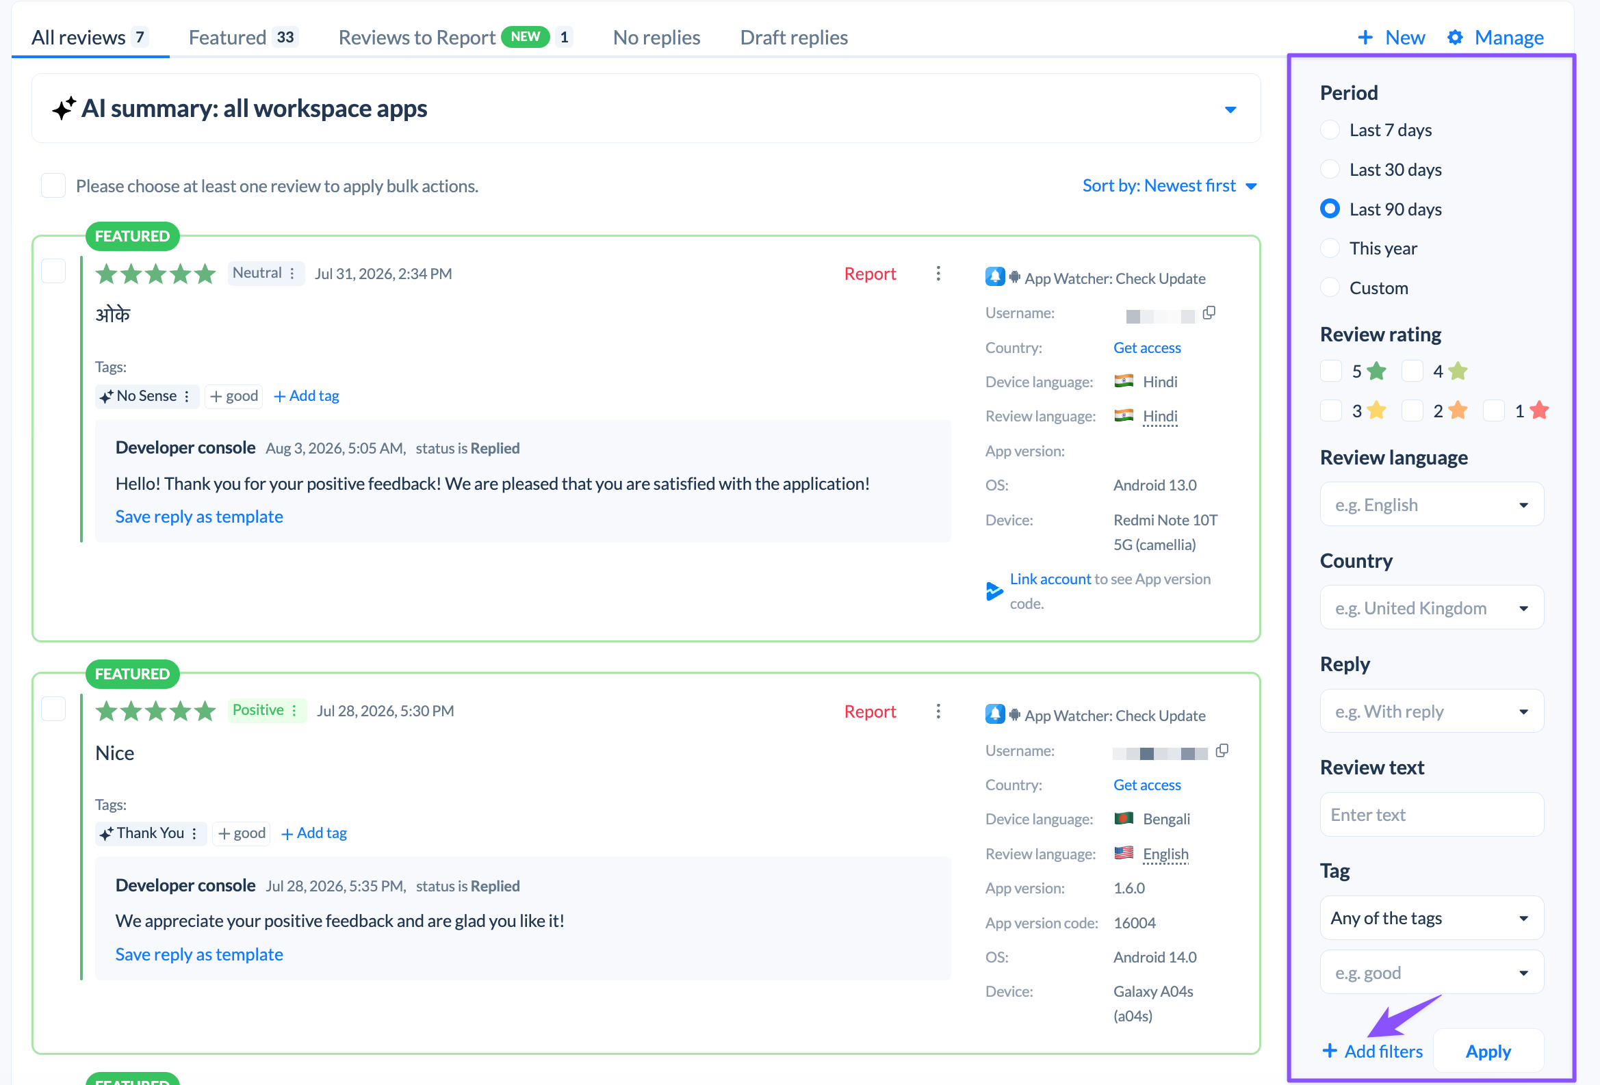Select the Custom period option
This screenshot has height=1085, width=1600.
tap(1330, 287)
